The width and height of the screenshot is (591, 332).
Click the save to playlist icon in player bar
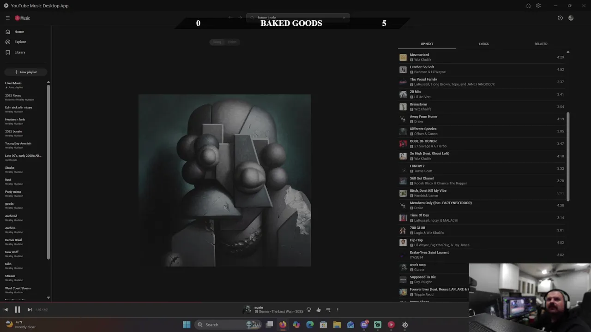pos(328,310)
